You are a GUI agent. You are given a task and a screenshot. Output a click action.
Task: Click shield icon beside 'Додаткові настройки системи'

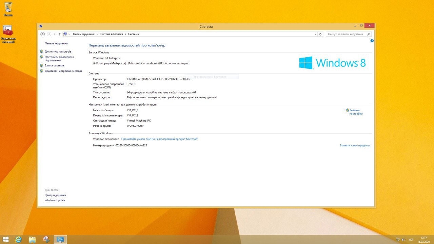pos(41,71)
